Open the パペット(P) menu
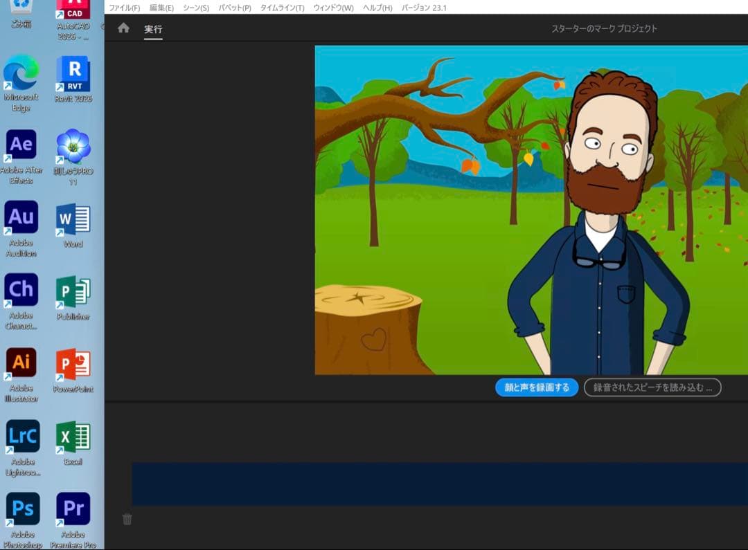 pos(235,8)
